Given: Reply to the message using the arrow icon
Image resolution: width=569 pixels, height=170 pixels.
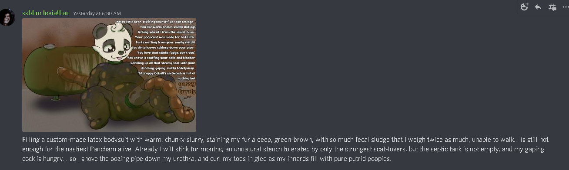Looking at the screenshot, I should pos(538,7).
